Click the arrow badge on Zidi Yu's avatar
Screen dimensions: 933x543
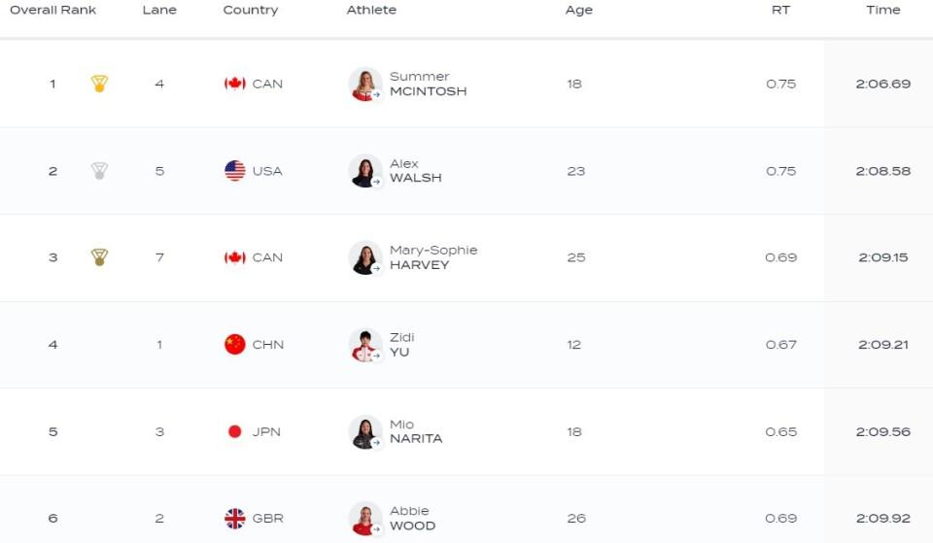(x=376, y=356)
